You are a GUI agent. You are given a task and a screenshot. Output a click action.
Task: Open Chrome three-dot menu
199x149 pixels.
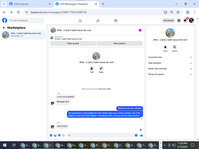pos(195,12)
